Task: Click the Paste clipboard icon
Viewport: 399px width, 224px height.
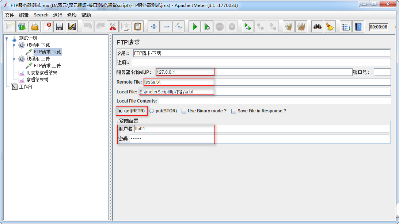Action: [138, 27]
